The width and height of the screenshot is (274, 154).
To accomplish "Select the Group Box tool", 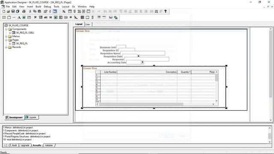I will [x=9, y=18].
